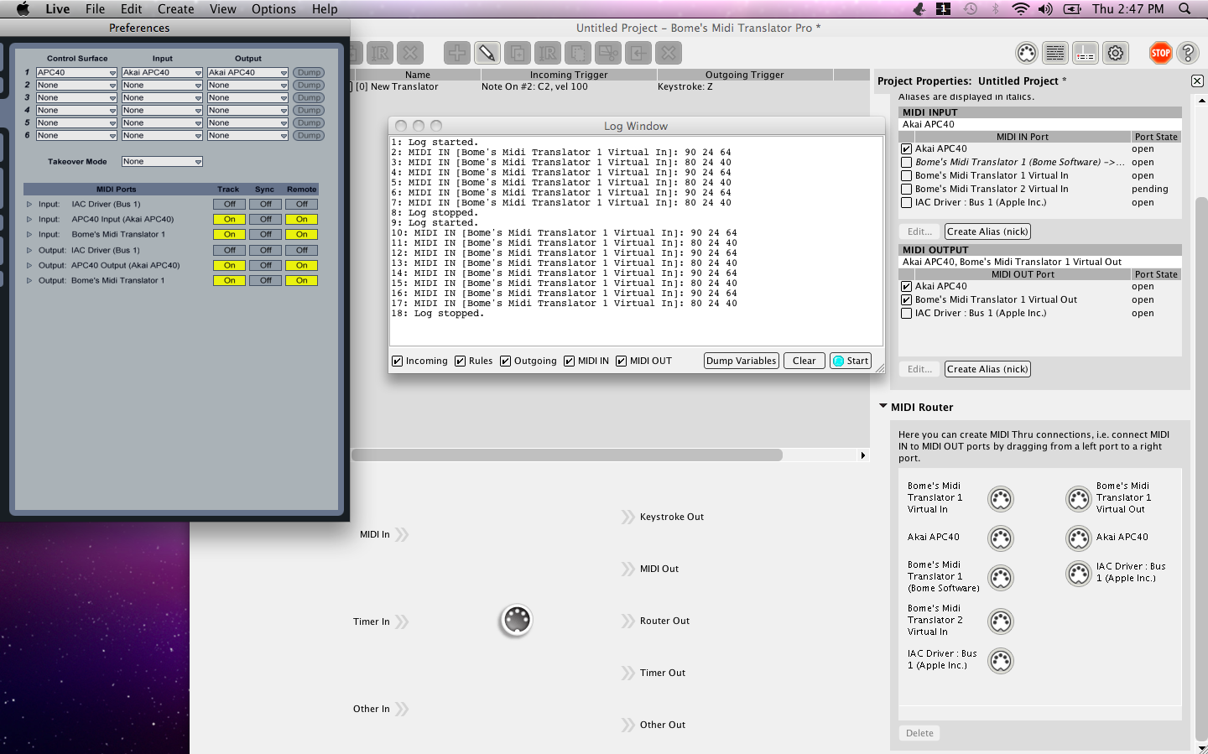Click the volume icon in menu bar
The height and width of the screenshot is (754, 1208).
pyautogui.click(x=1045, y=8)
